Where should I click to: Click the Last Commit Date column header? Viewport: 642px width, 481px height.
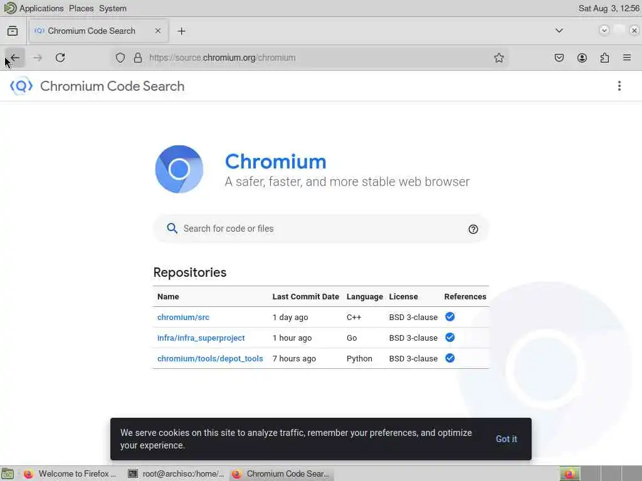point(305,296)
